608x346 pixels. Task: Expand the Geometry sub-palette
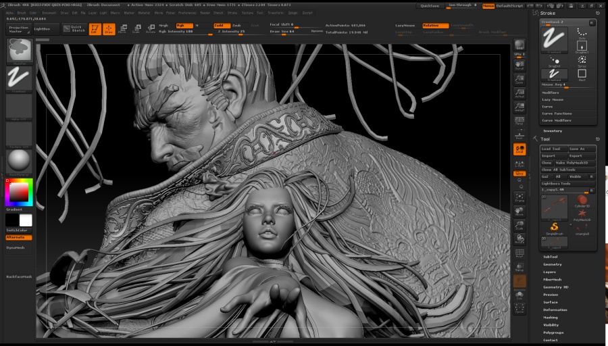point(552,264)
